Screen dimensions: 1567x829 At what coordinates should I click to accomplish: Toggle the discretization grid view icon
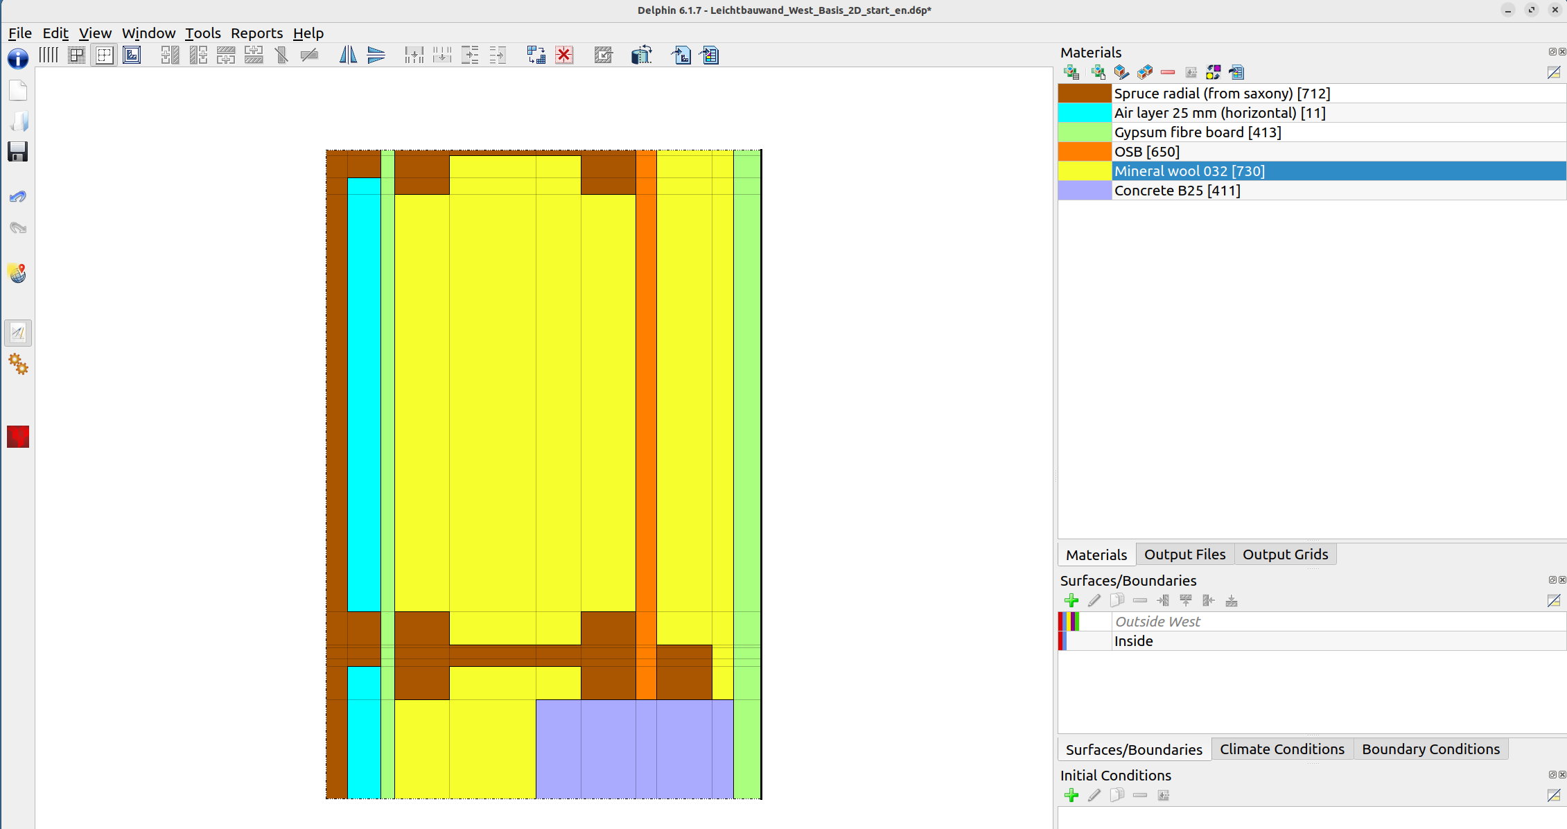point(76,55)
